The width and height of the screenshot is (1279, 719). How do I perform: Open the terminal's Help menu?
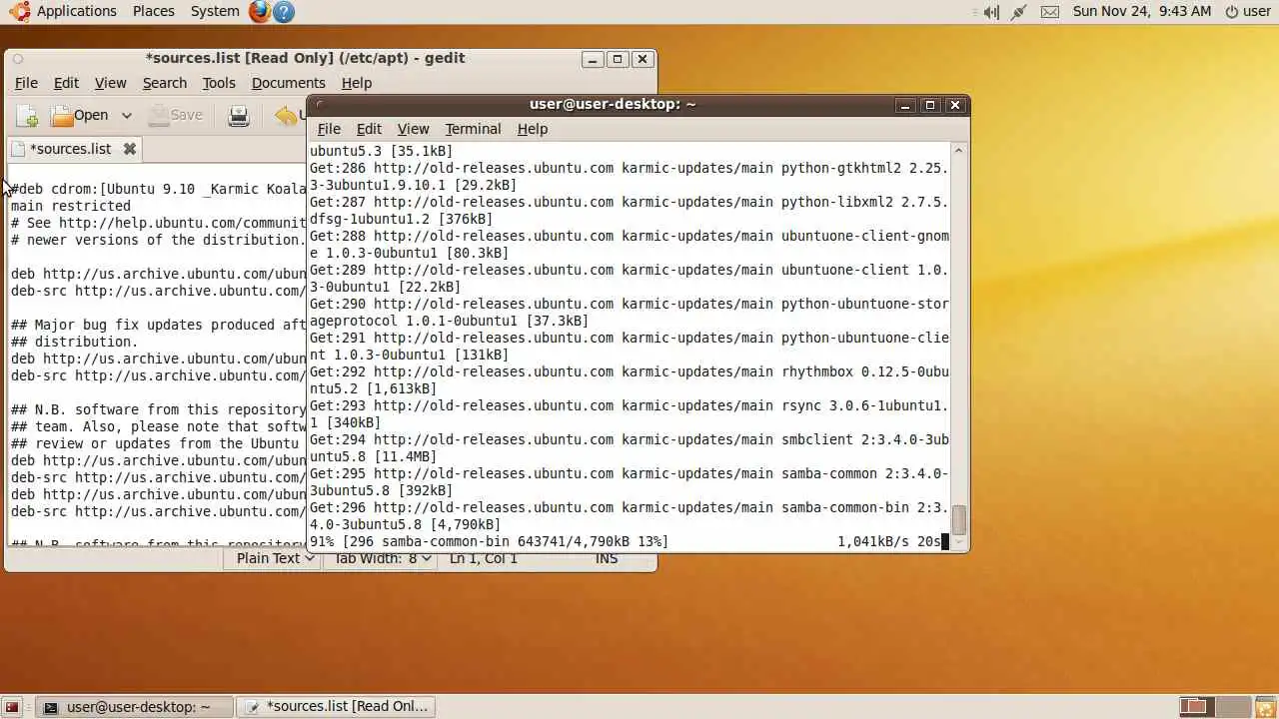533,129
